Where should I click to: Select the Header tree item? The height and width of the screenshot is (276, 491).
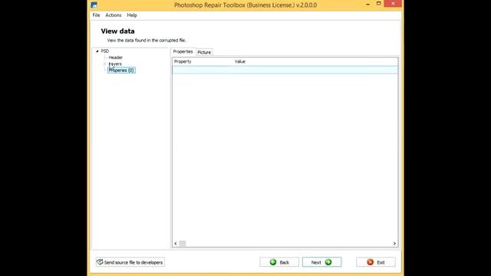pos(116,58)
